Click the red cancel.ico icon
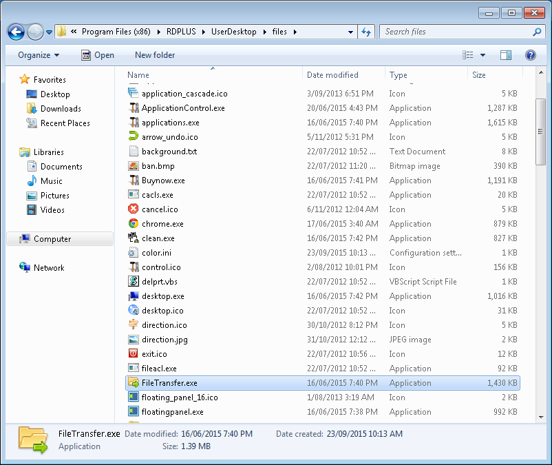The width and height of the screenshot is (552, 465). (x=134, y=209)
